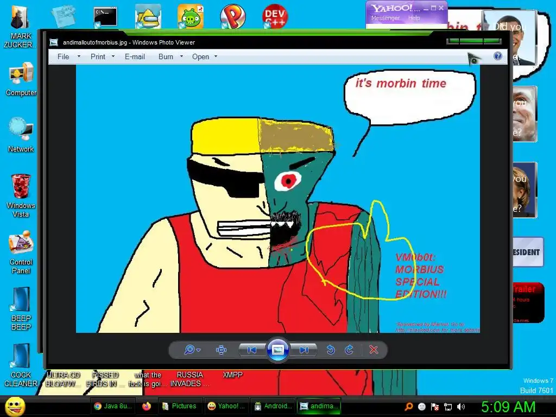Open the green pig Bad Piggies shortcut
This screenshot has width=556, height=417.
tap(191, 16)
